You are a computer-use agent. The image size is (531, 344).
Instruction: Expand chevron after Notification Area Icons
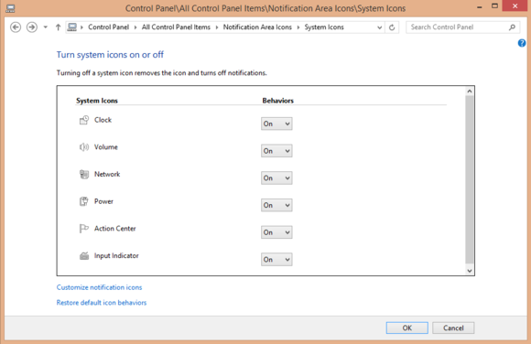[298, 27]
